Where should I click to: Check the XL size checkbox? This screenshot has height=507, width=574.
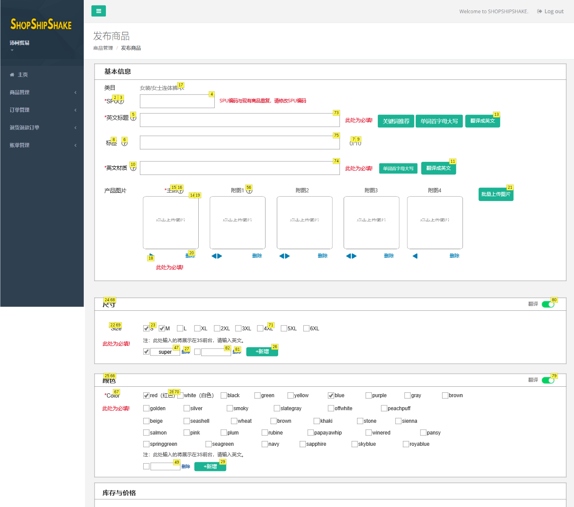(x=197, y=329)
